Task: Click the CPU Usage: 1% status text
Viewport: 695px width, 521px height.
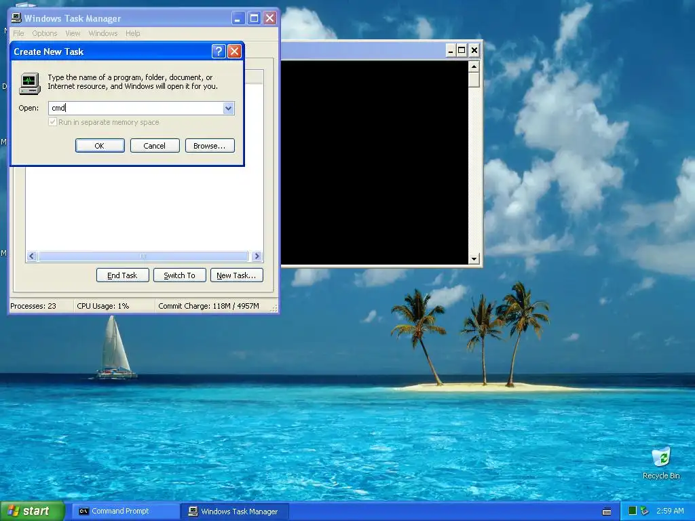Action: coord(103,306)
